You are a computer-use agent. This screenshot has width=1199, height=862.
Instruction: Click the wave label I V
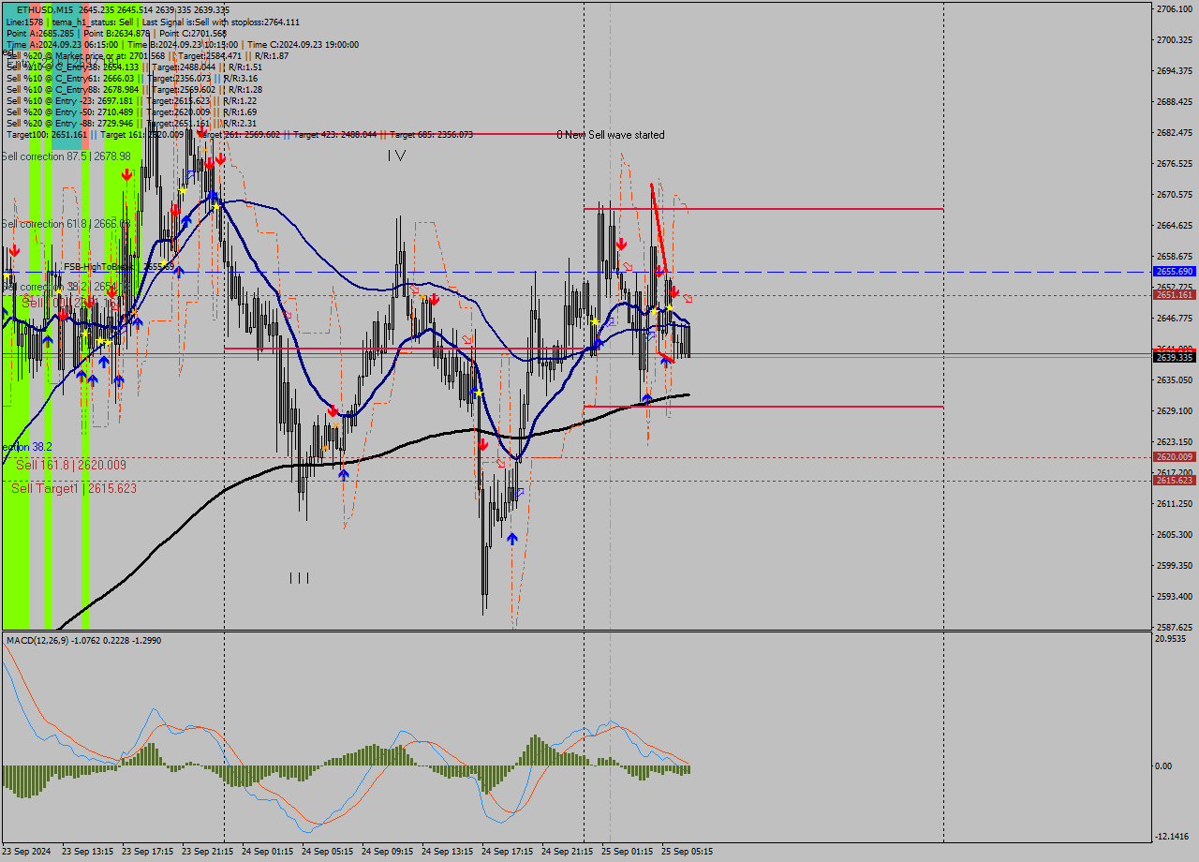pos(397,156)
